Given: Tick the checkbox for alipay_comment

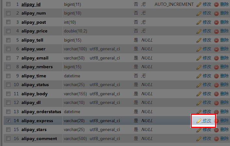Looking at the screenshot, I should 8,139.
